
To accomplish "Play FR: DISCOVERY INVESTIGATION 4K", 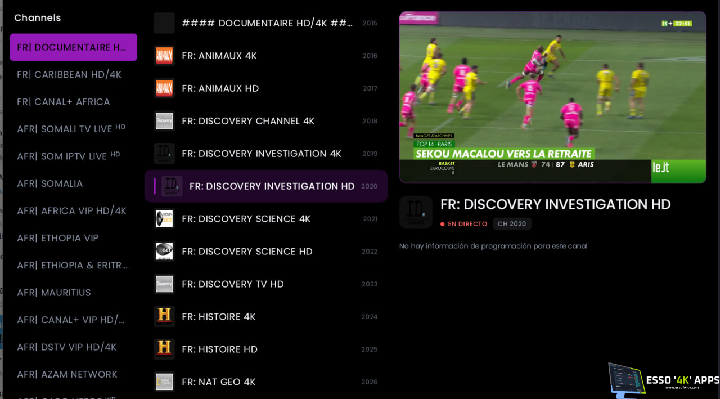I will [266, 154].
